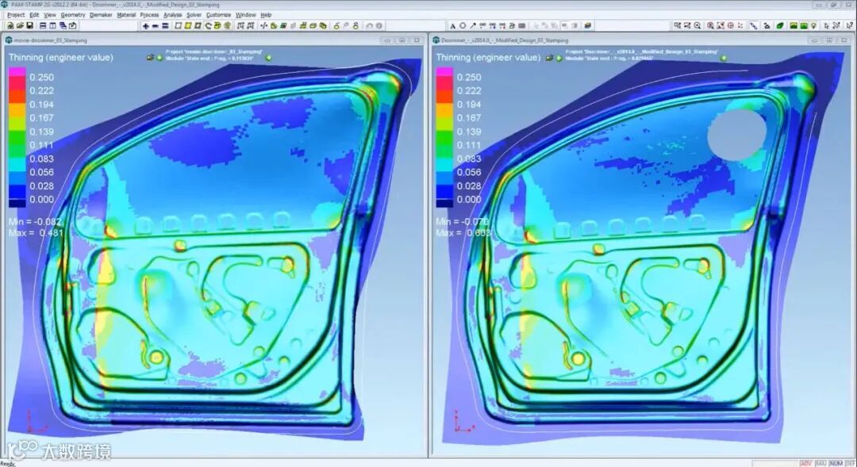The image size is (857, 467).
Task: Open the Customize menu
Action: coord(218,15)
